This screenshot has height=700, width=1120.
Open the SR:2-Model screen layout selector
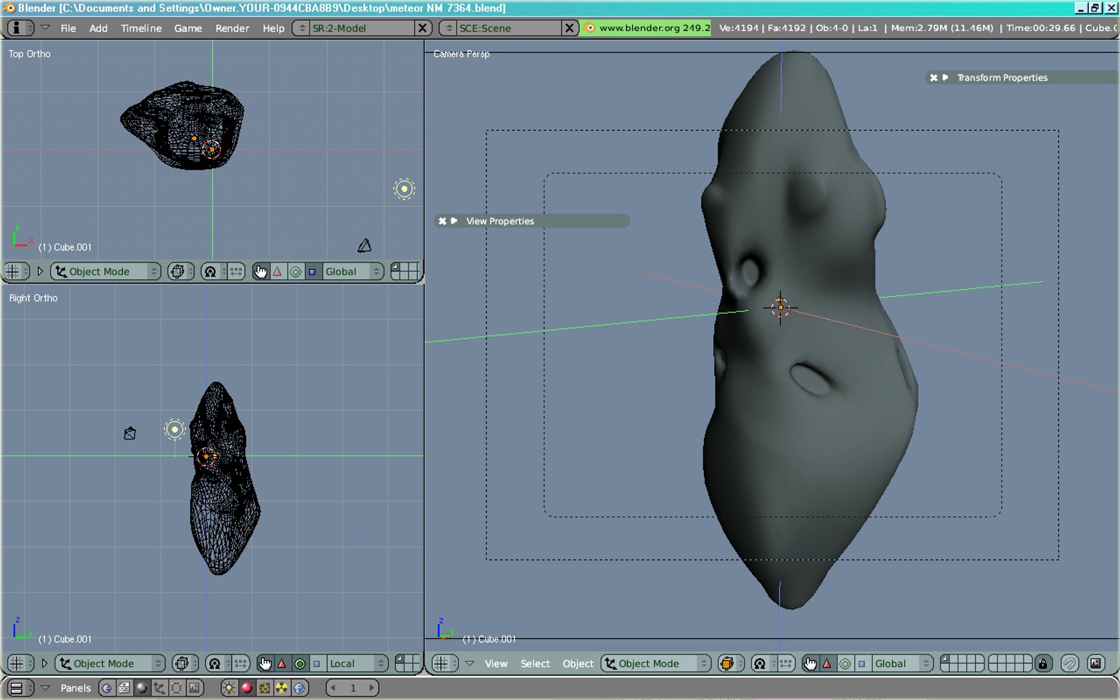tap(301, 28)
